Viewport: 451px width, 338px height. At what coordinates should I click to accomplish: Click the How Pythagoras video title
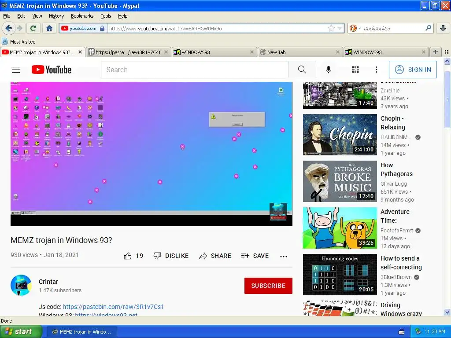coord(396,169)
